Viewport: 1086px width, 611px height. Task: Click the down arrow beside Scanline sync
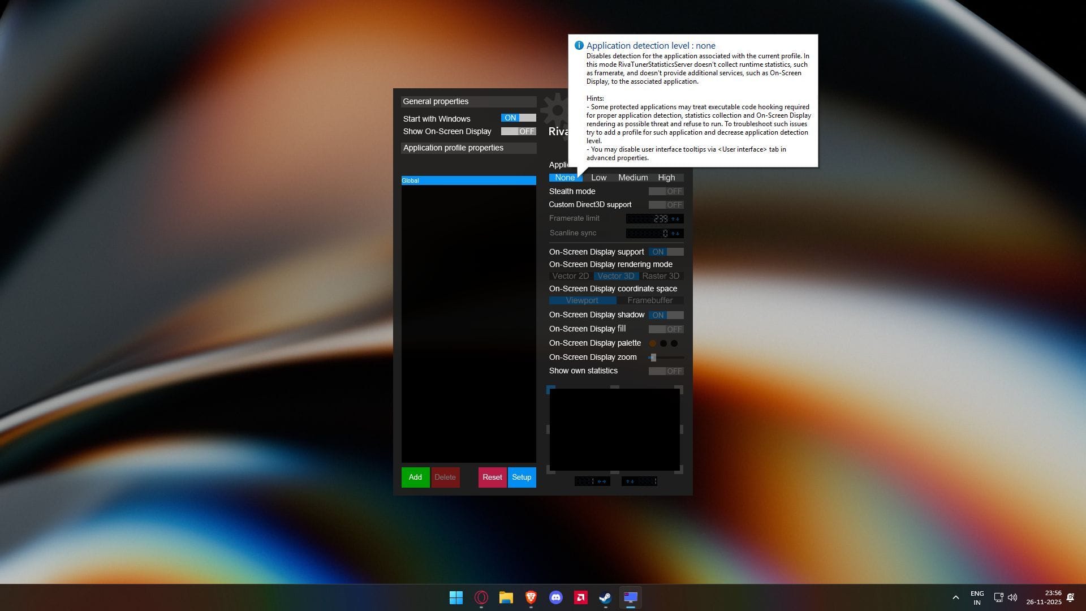677,233
